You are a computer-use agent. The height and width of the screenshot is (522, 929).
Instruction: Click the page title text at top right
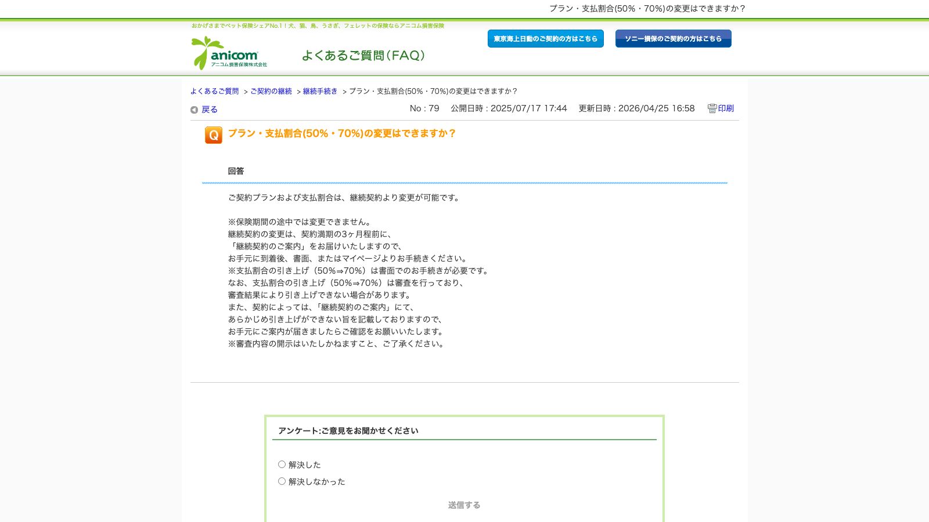647,9
